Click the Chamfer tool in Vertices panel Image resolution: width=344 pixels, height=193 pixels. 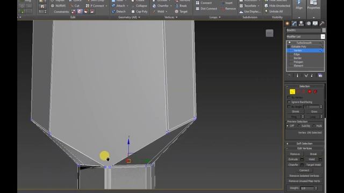[x=161, y=6]
